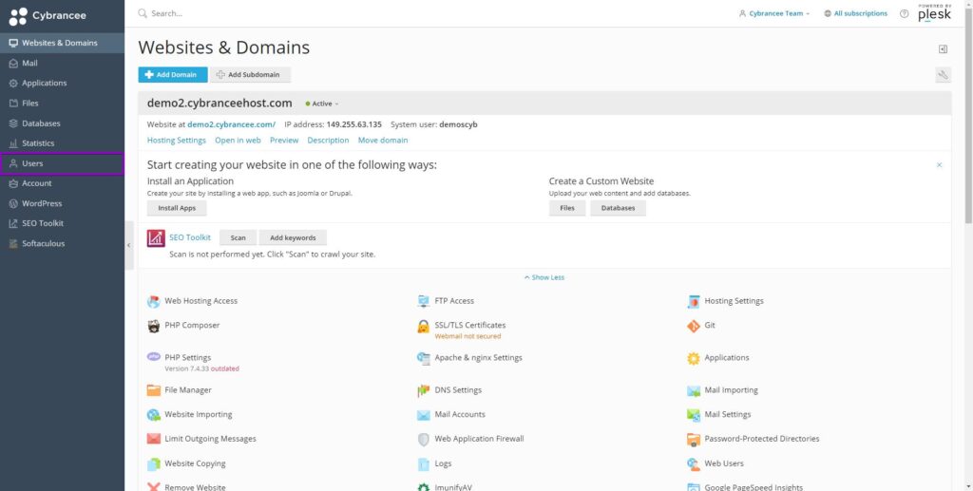Open the Cybrancee Team account dropdown
The width and height of the screenshot is (973, 491).
[774, 13]
